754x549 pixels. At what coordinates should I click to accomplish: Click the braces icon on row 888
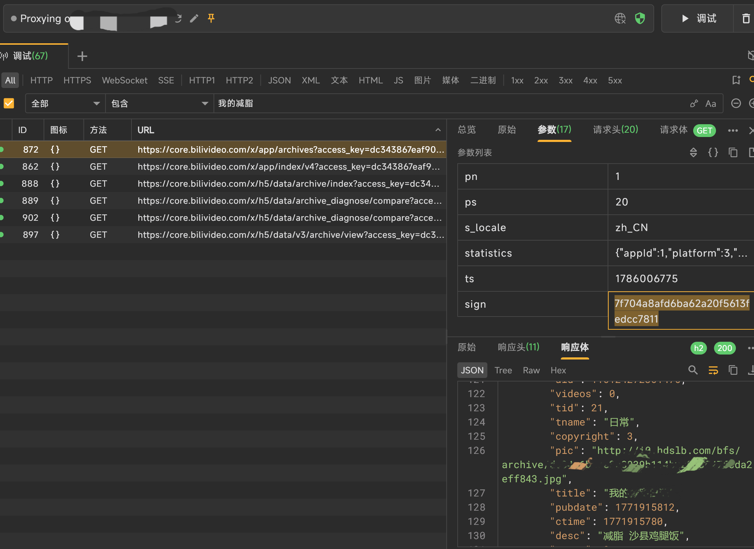point(55,183)
